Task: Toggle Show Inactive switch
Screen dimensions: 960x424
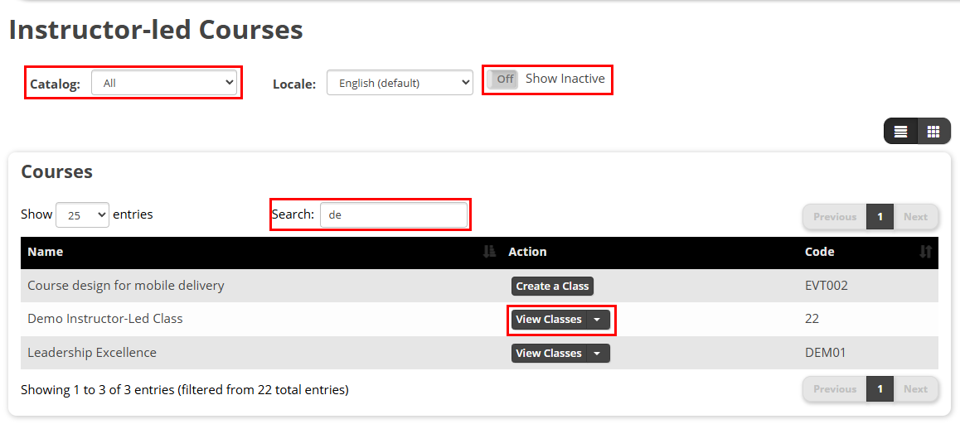Action: 502,79
